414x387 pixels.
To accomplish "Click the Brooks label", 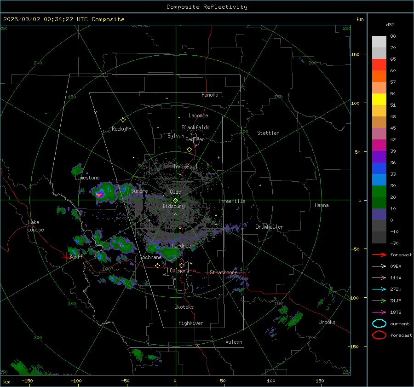I will click(x=327, y=322).
